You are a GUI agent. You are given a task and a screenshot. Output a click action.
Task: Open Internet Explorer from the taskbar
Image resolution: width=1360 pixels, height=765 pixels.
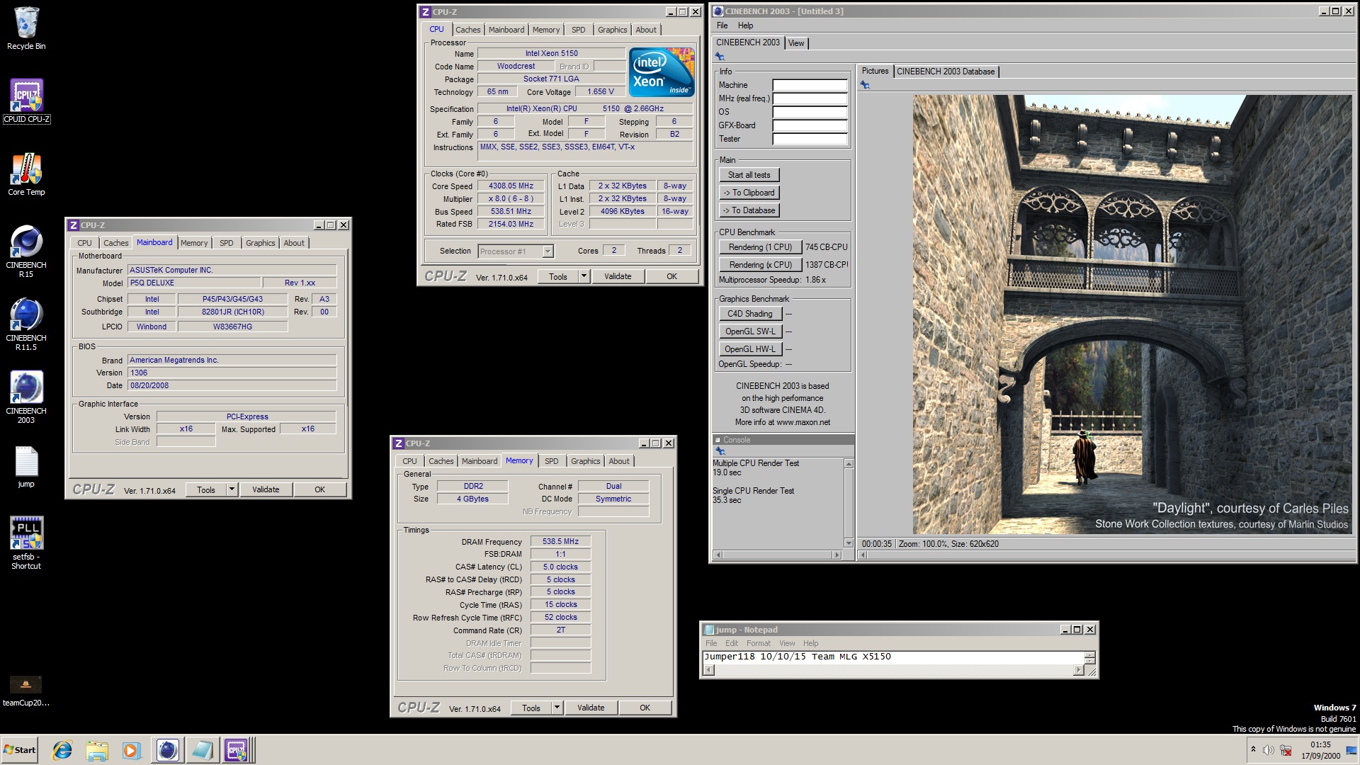[62, 750]
